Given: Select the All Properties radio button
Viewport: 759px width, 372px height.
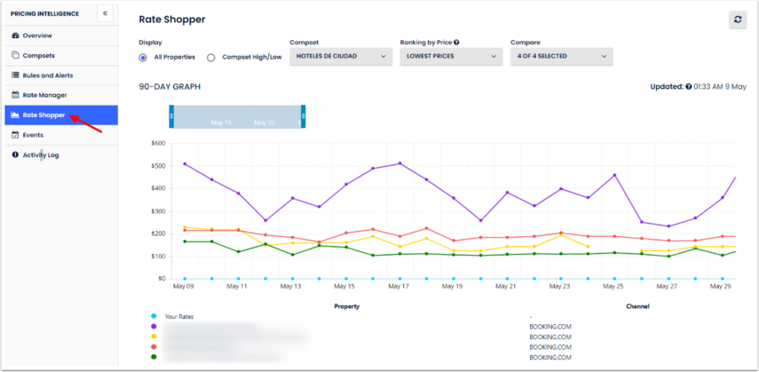Looking at the screenshot, I should (144, 58).
